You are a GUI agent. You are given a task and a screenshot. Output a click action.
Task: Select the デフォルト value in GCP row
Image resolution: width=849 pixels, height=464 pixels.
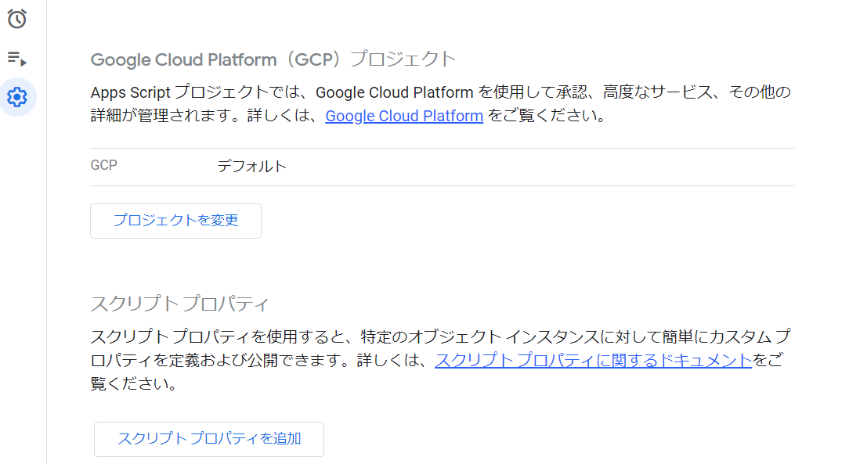251,166
